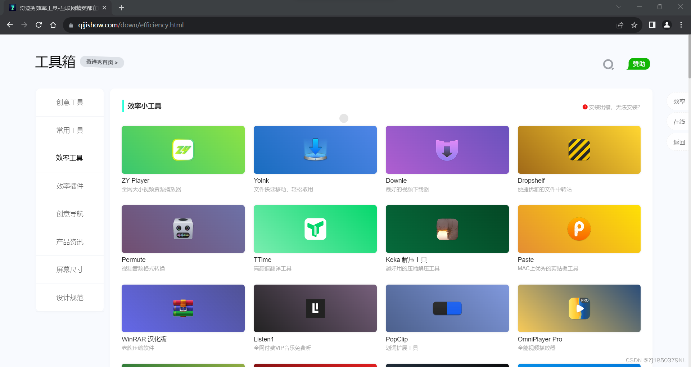Open the Listen1 music icon
Image resolution: width=691 pixels, height=367 pixels.
tap(315, 308)
